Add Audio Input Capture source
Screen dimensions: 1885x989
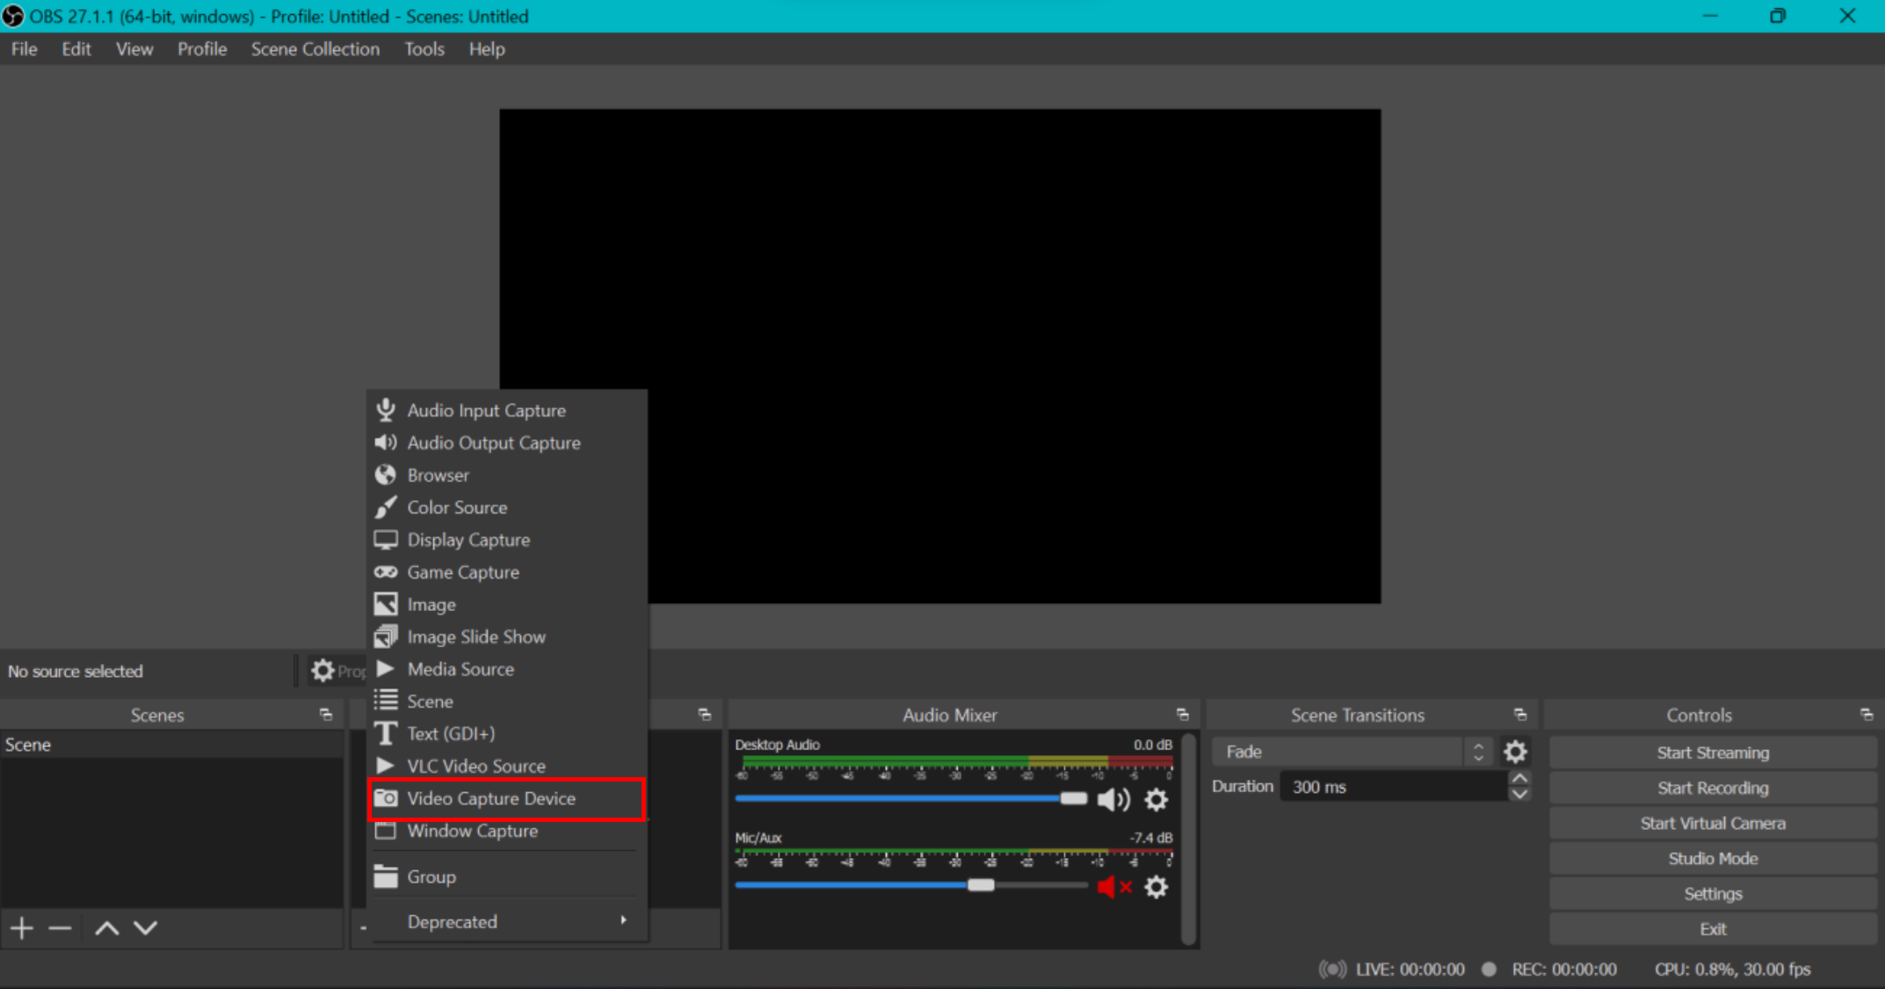point(508,411)
